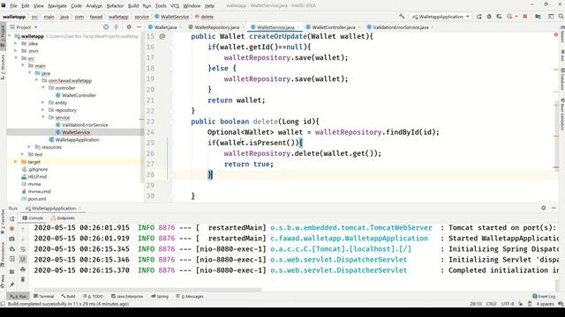
Task: Switch to the Console tab
Action: (33, 218)
